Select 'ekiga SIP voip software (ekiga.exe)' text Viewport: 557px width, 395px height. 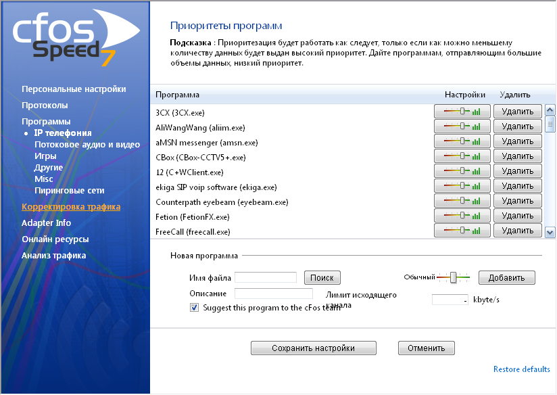point(216,187)
